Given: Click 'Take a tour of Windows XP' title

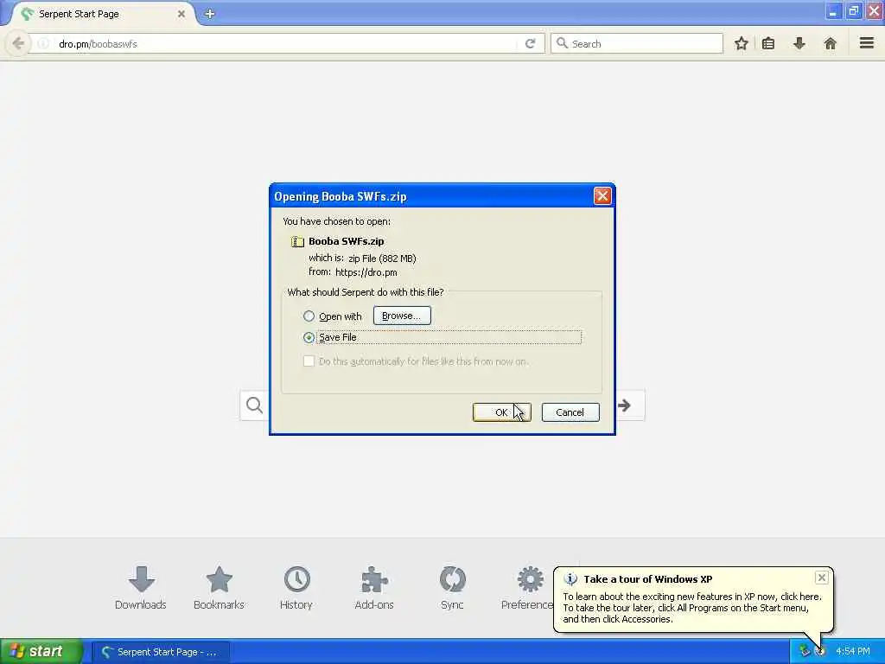Looking at the screenshot, I should tap(648, 579).
